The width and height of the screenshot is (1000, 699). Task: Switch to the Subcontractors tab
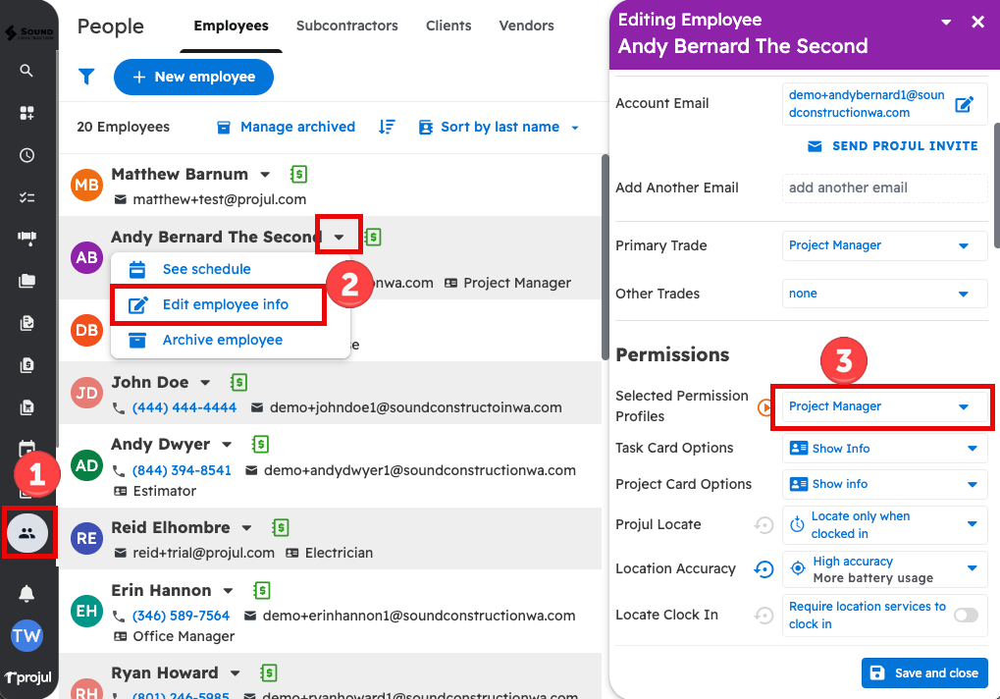(x=347, y=26)
